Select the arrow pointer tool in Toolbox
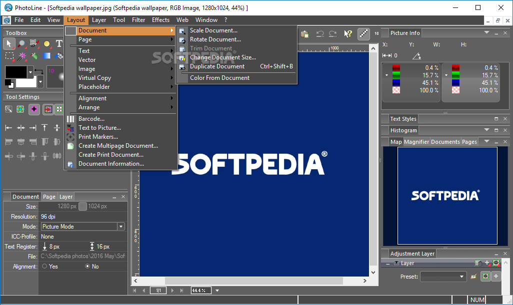The height and width of the screenshot is (305, 513). click(9, 43)
